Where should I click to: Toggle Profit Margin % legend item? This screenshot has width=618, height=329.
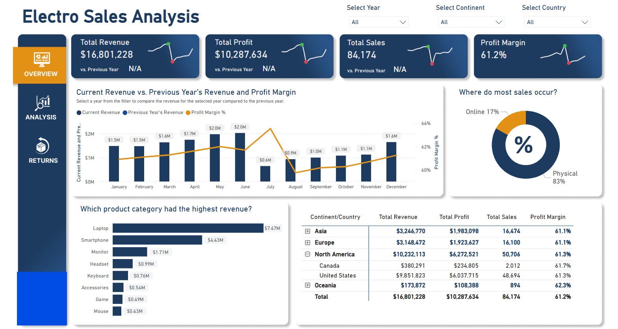tap(206, 112)
